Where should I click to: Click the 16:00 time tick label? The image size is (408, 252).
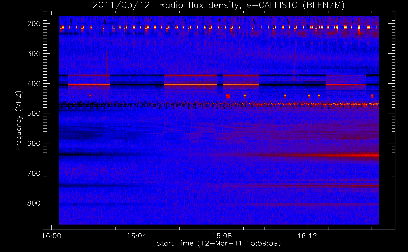52,236
